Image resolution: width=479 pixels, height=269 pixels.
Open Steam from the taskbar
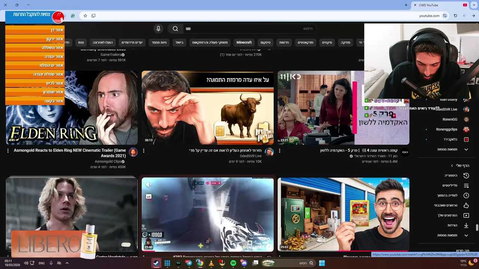tap(156, 263)
